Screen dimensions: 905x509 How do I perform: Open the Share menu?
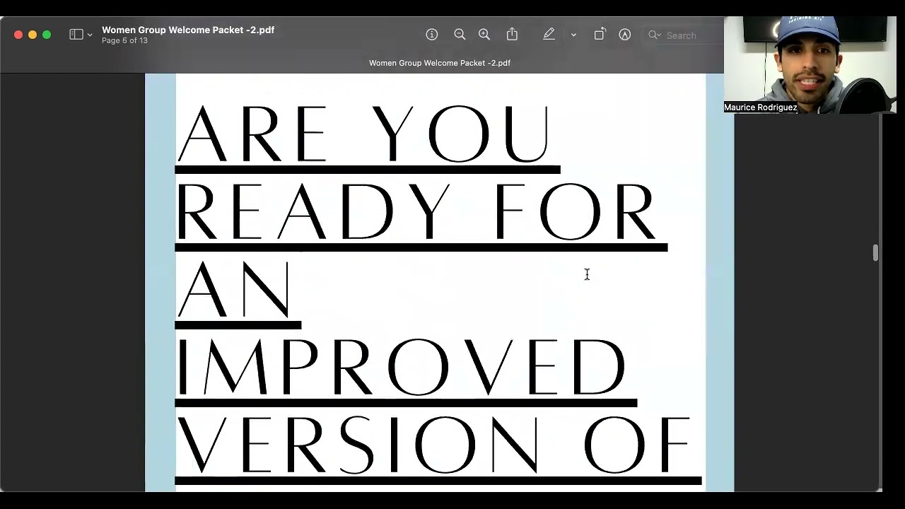(x=512, y=35)
